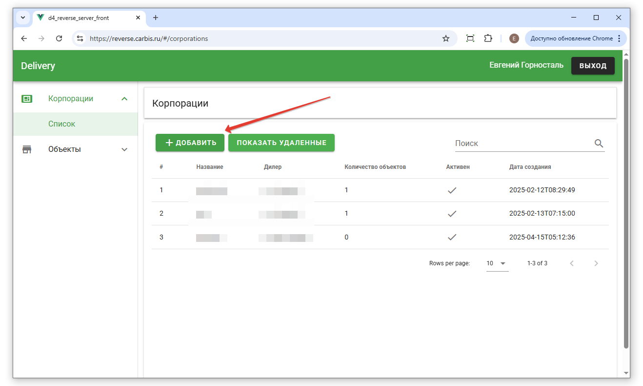Click Показать удаленные button

(281, 143)
